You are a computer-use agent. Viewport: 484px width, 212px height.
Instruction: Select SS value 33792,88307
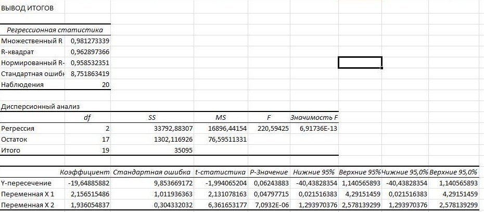pos(152,129)
